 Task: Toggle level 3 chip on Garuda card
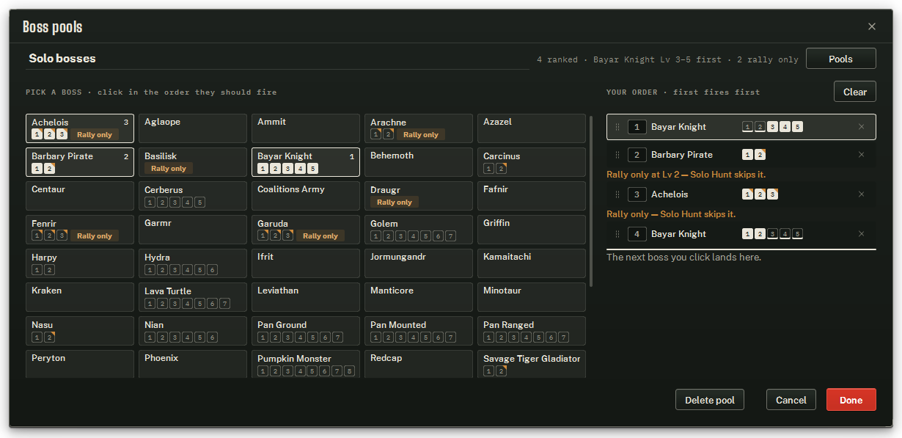287,236
